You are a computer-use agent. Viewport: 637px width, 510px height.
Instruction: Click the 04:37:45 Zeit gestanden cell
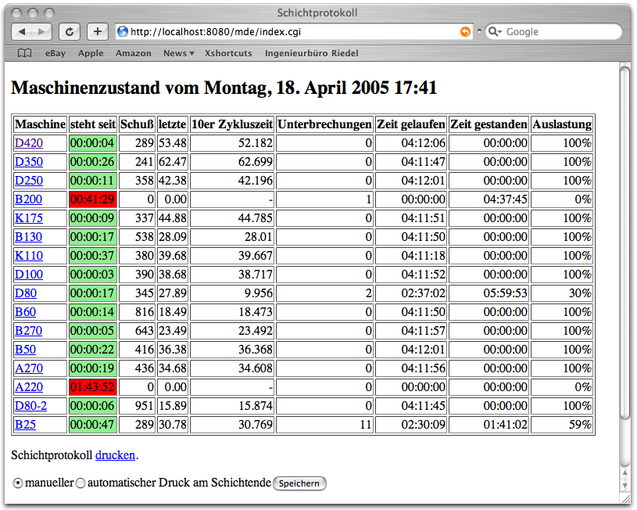click(x=488, y=199)
